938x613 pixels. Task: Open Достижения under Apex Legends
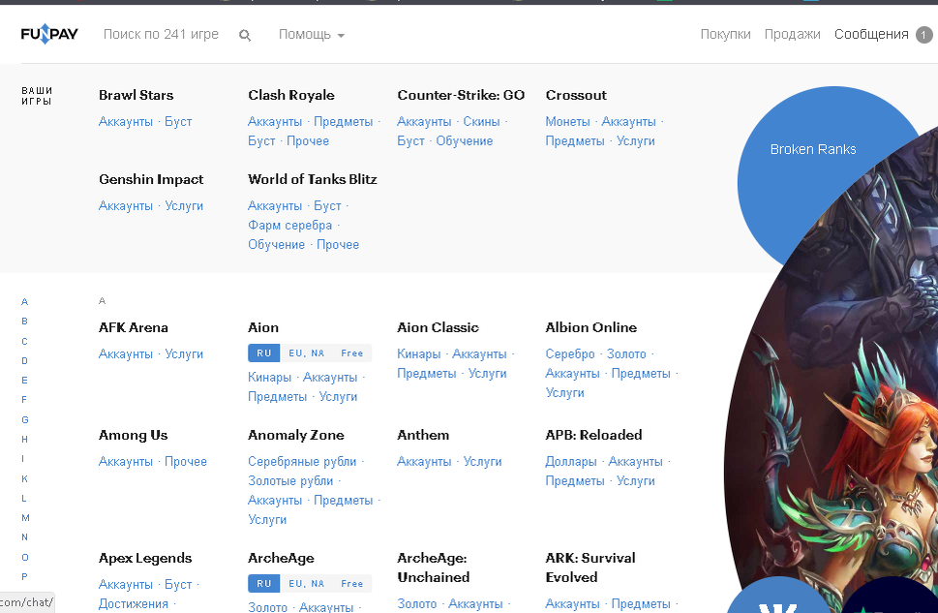click(134, 603)
